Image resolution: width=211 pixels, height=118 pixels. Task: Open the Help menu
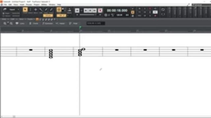(59, 5)
